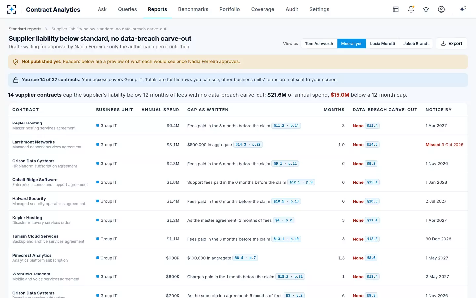Open the Contract Analytics logo home
This screenshot has height=298, width=476.
point(11,9)
